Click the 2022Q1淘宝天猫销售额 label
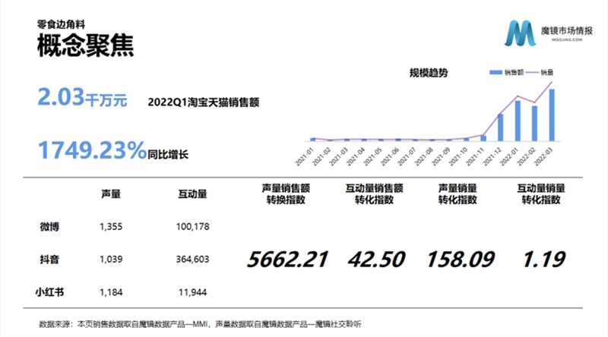 [204, 102]
